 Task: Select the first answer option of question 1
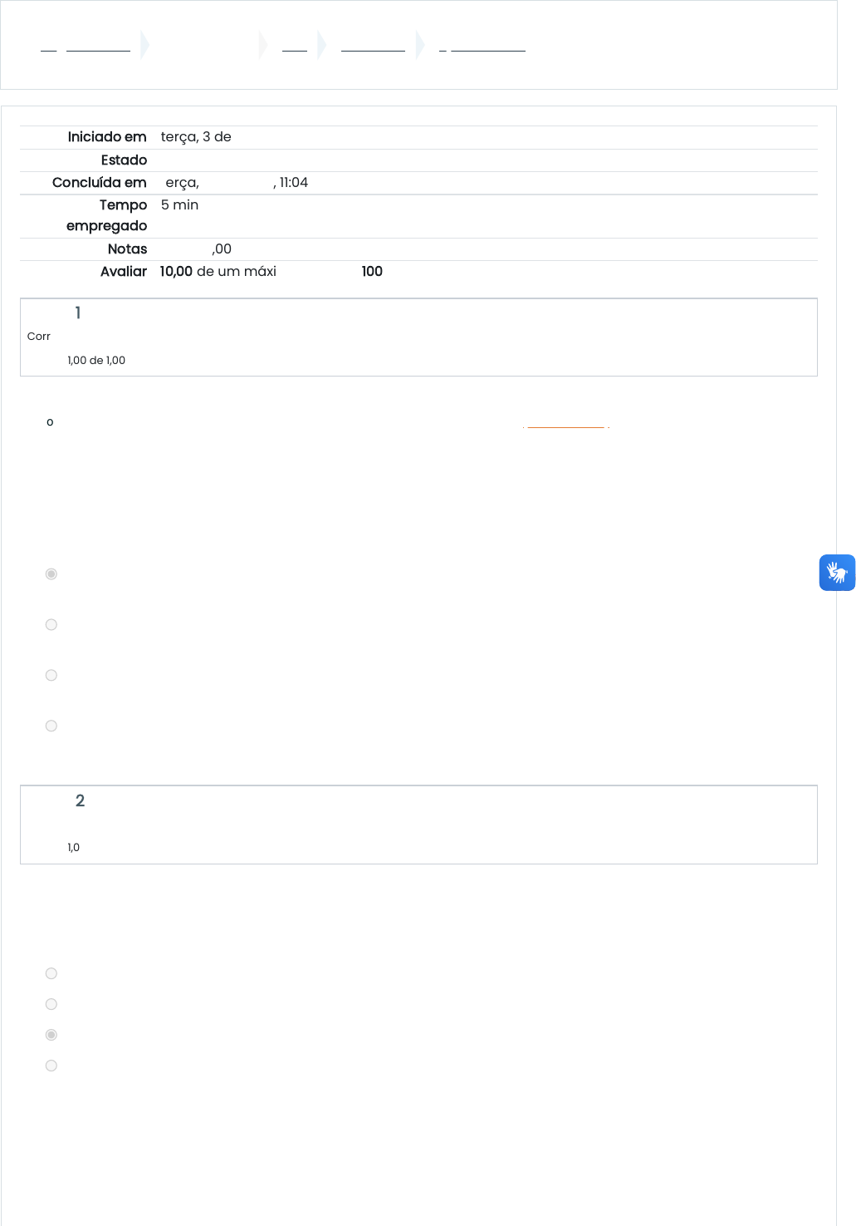(x=51, y=574)
